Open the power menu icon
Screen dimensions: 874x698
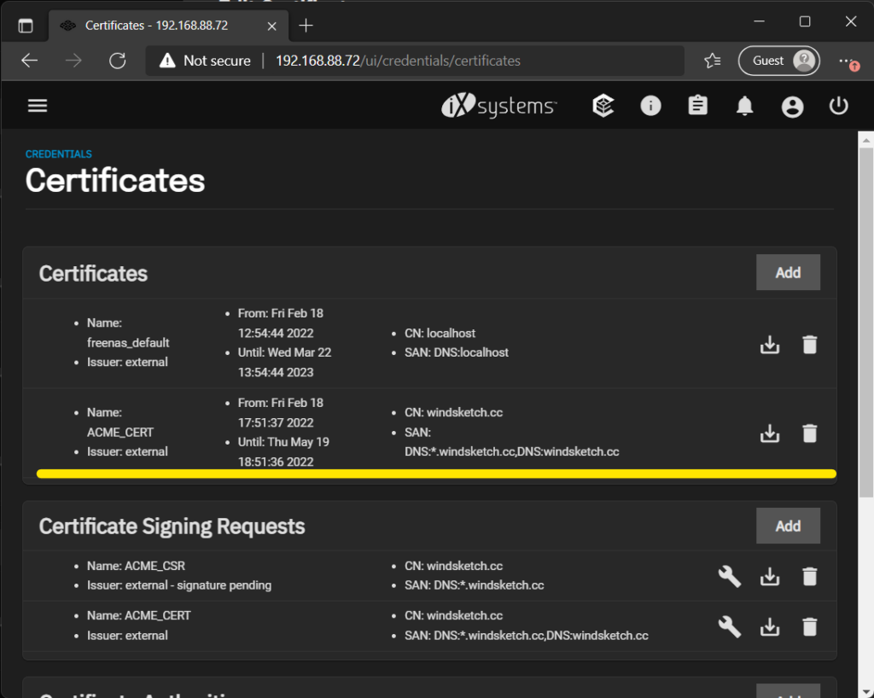point(838,105)
